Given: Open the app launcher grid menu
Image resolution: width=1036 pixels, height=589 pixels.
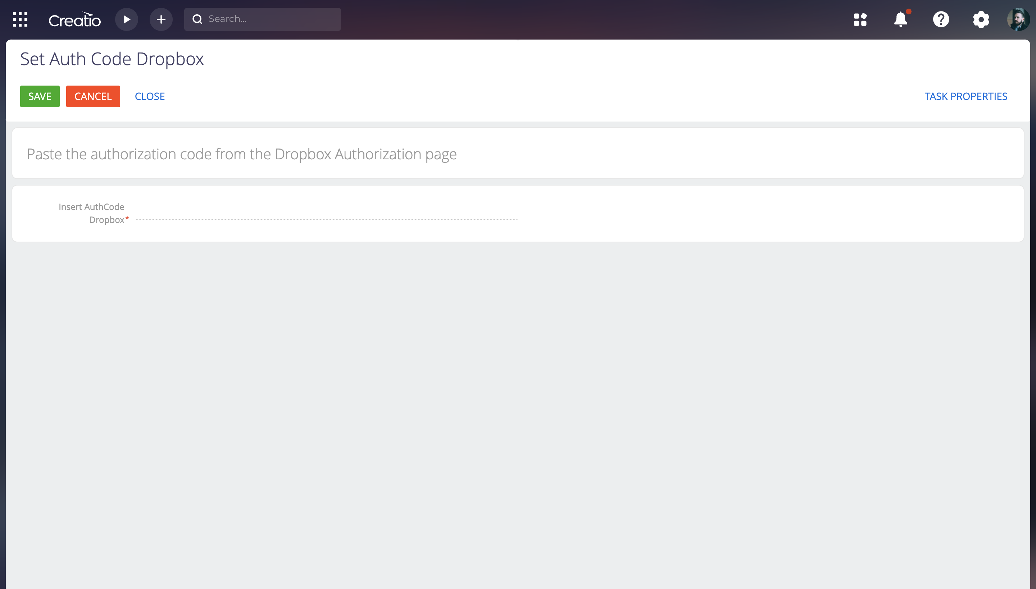Looking at the screenshot, I should tap(20, 19).
